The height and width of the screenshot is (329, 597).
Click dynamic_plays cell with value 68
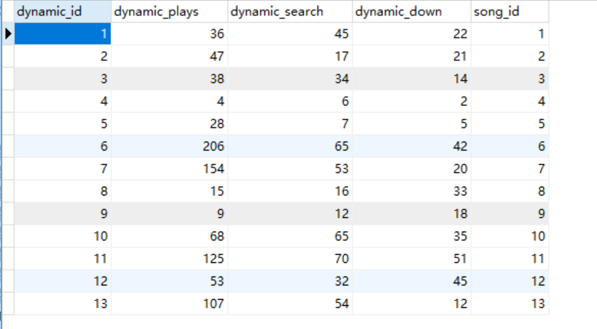pos(170,236)
